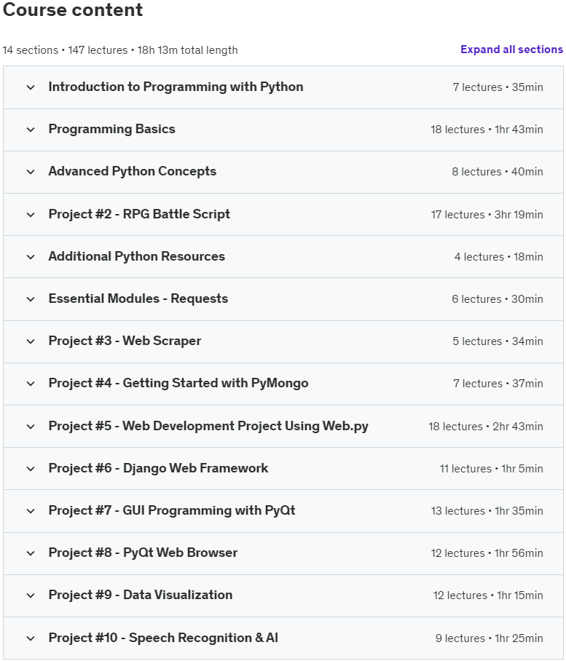Viewport: 566px width, 661px height.
Task: Click Project #2 - RPG Battle Script title
Action: (x=139, y=214)
